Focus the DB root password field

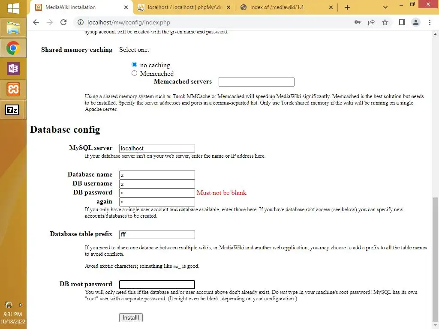pos(157,284)
